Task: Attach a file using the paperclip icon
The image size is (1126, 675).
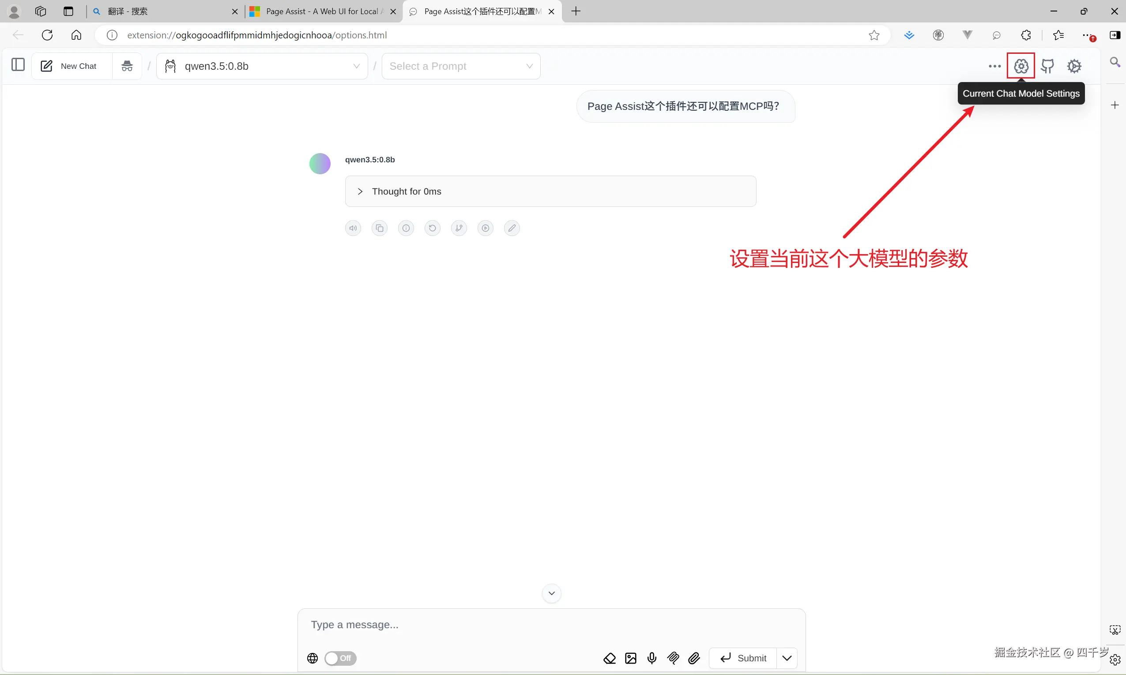Action: [x=693, y=658]
